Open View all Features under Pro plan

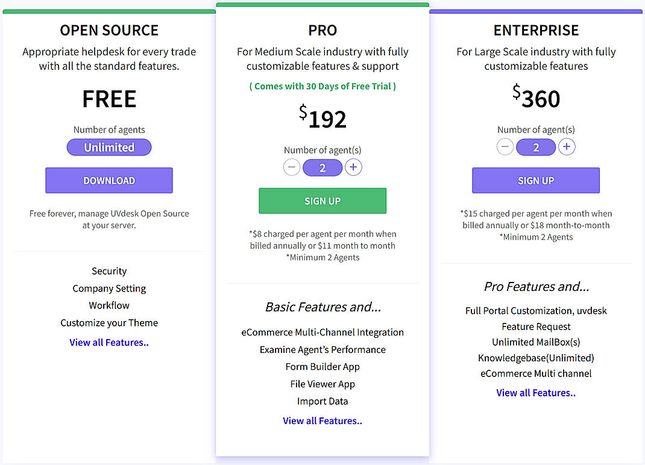coord(322,420)
